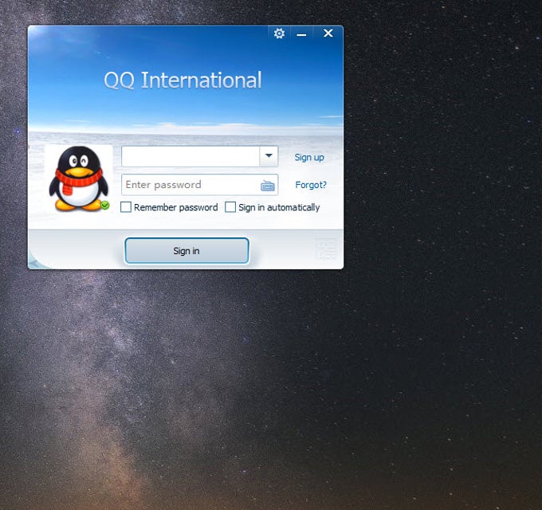This screenshot has height=510, width=542.
Task: Open the virtual keyboard in password field
Action: pos(267,186)
